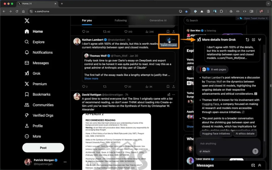Click Show more on Thomas Wolf's post

click(91, 79)
